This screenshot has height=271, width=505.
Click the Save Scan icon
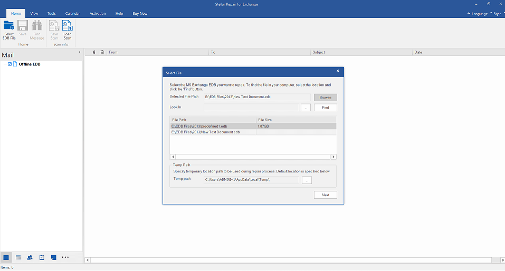(54, 30)
